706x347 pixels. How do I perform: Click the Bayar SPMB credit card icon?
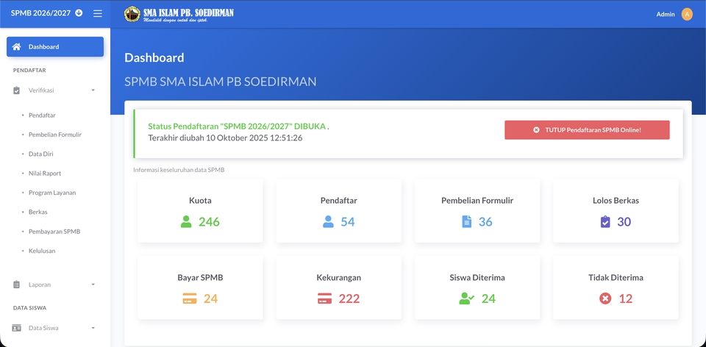[190, 298]
